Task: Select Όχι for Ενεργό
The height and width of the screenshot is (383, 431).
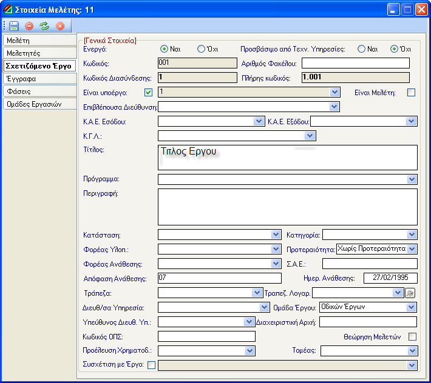Action: 201,49
